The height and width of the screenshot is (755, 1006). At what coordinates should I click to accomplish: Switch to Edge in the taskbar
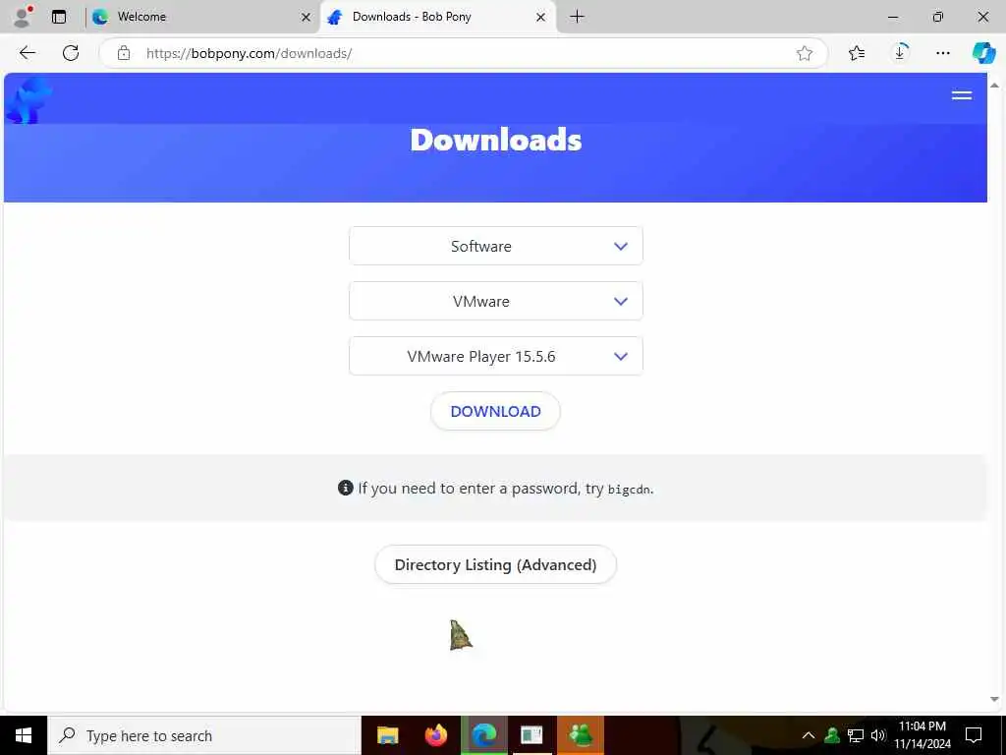pyautogui.click(x=484, y=735)
